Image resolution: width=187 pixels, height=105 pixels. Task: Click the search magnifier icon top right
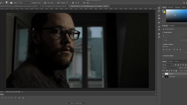tap(184, 3)
